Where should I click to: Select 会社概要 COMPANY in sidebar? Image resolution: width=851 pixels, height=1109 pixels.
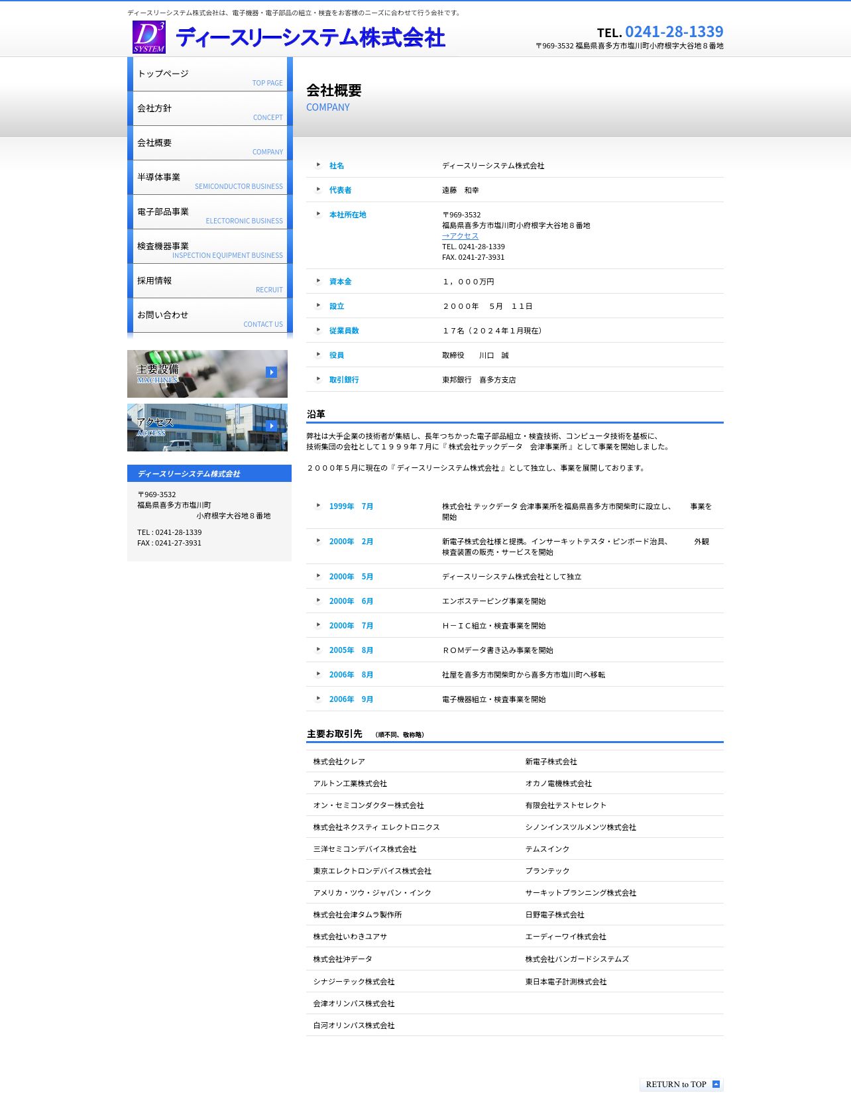[x=210, y=143]
